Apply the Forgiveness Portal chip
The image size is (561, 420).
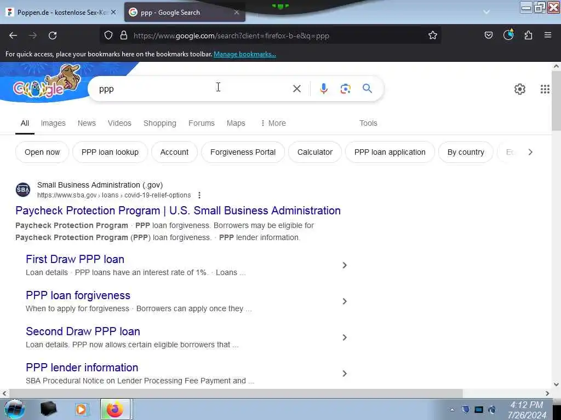pos(243,152)
